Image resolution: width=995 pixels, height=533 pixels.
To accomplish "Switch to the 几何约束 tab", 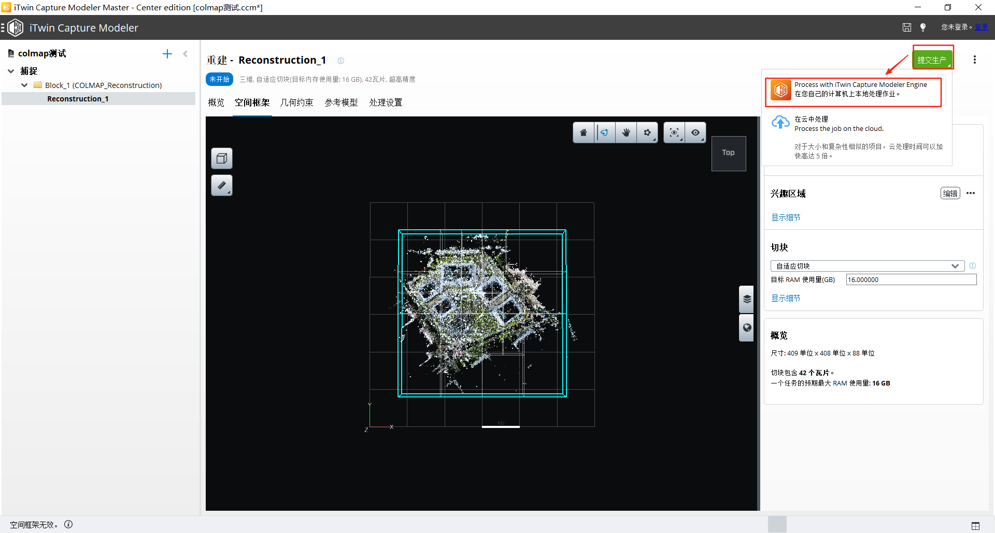I will tap(296, 102).
